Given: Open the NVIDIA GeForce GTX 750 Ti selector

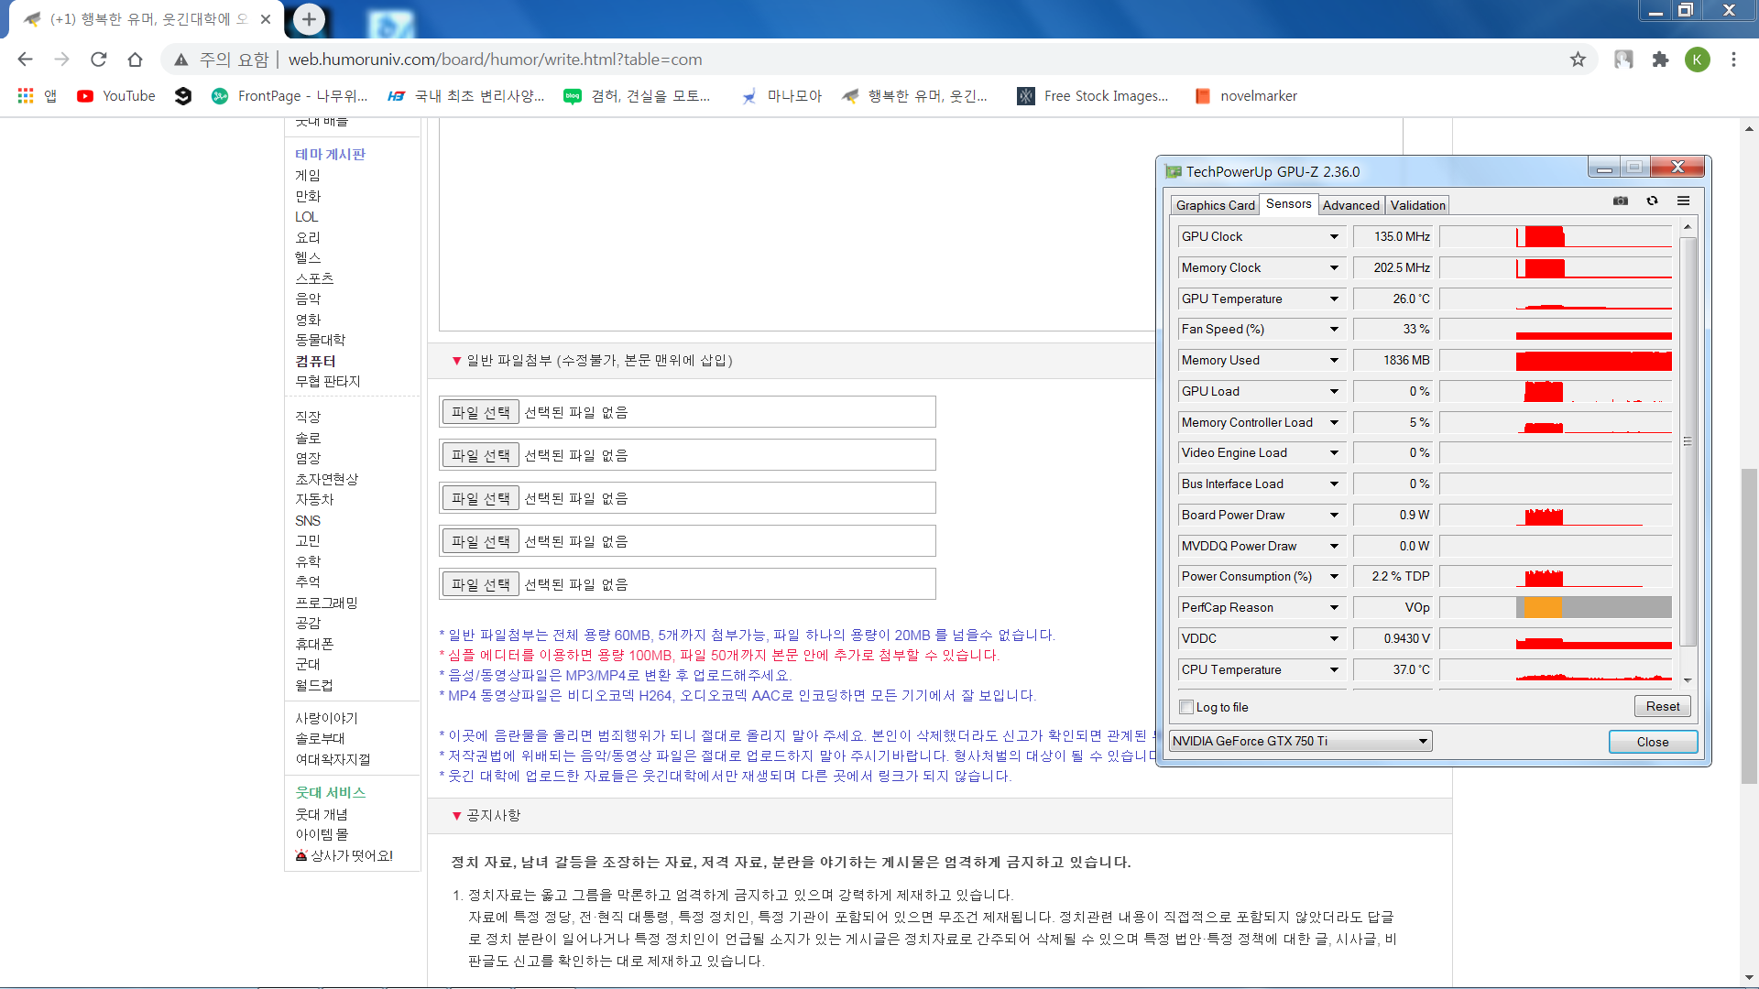Looking at the screenshot, I should coord(1300,741).
